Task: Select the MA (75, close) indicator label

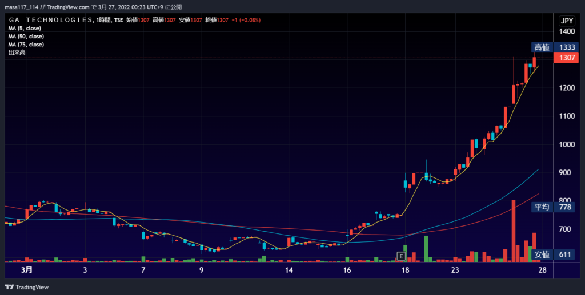Action: coord(26,45)
